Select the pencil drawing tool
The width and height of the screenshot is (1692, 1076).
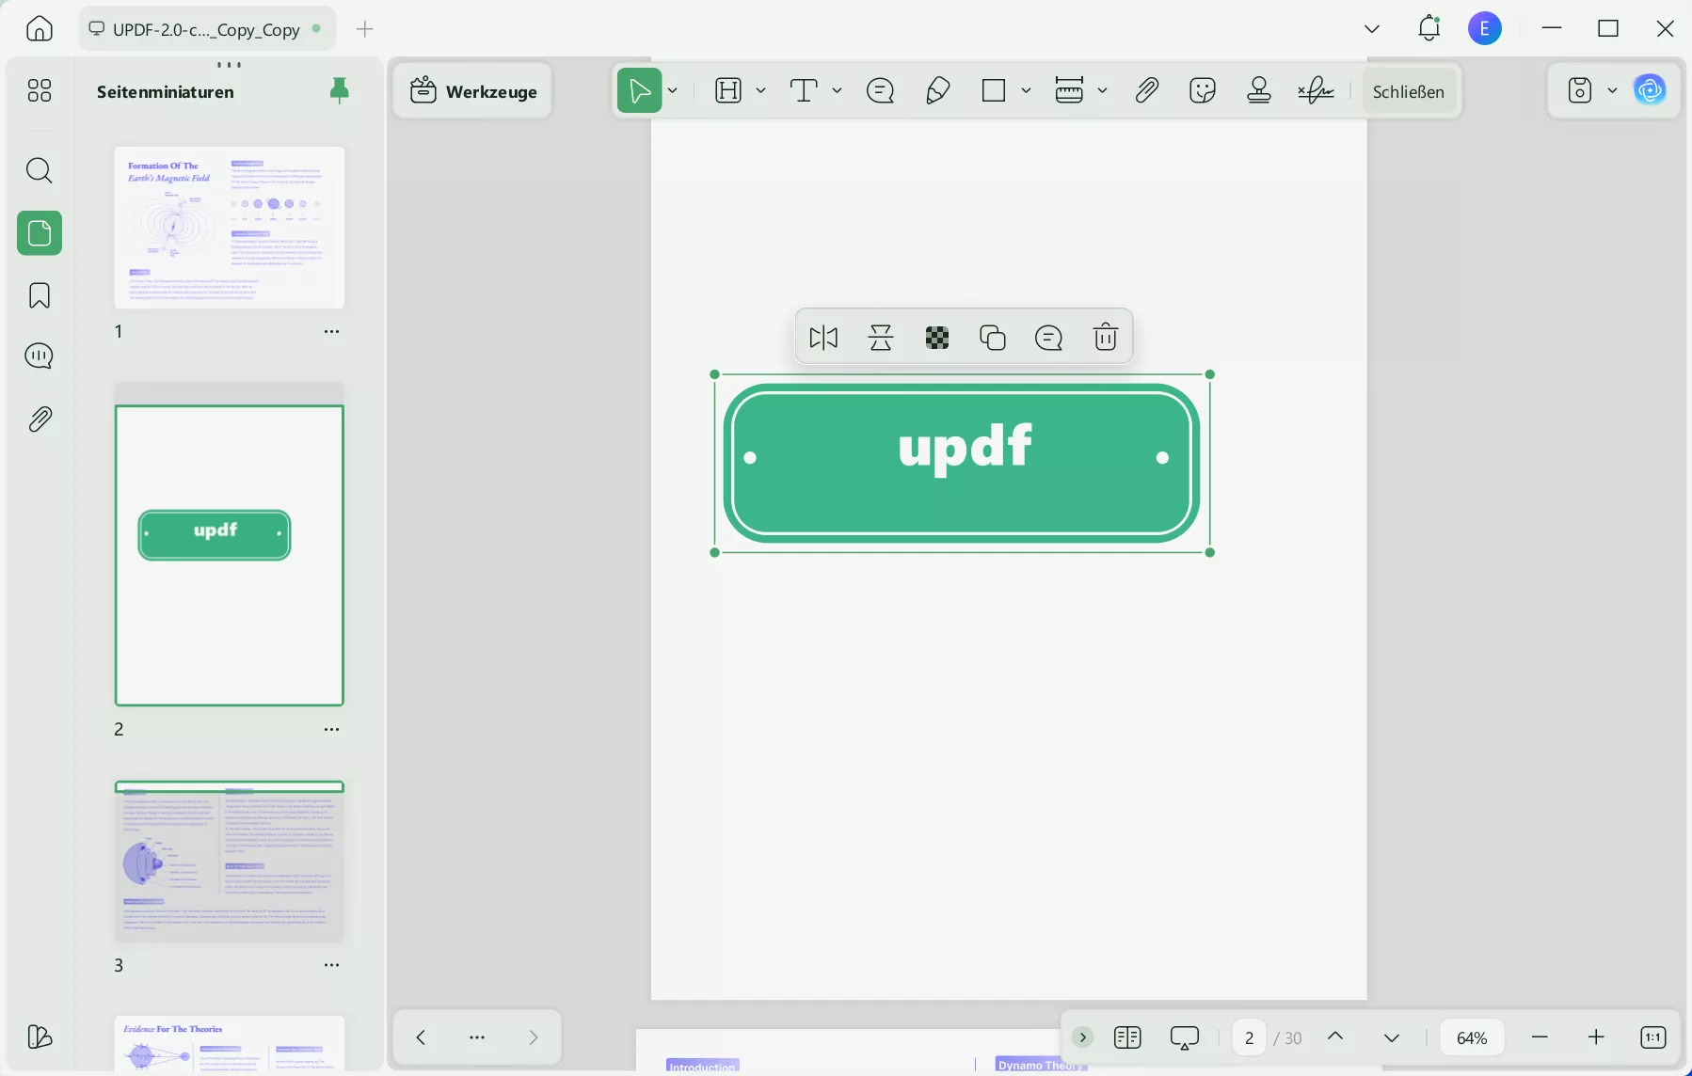click(x=937, y=90)
